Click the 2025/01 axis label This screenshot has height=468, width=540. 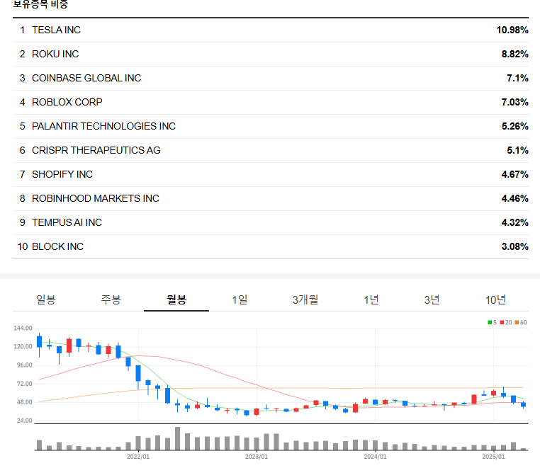click(493, 457)
